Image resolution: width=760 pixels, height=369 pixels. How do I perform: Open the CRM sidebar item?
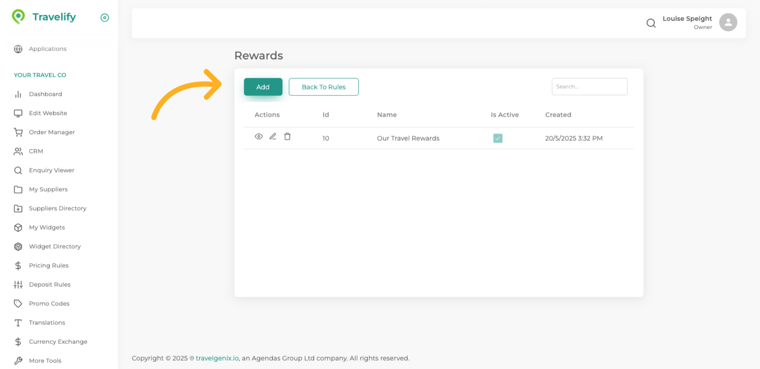[36, 151]
